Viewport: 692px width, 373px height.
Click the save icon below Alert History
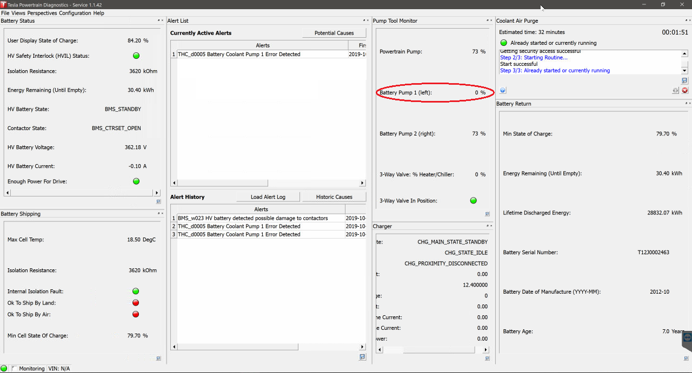362,357
